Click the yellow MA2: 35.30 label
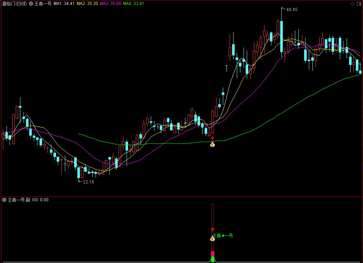 point(87,4)
